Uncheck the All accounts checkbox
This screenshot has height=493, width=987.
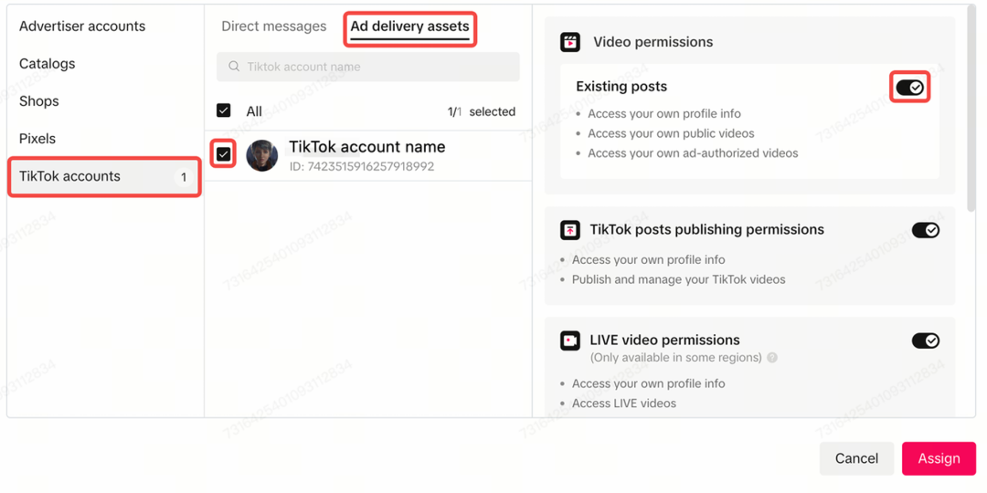[224, 110]
